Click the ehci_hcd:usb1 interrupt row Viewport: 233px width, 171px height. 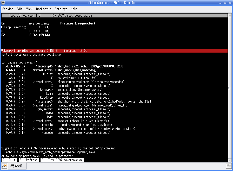point(79,101)
